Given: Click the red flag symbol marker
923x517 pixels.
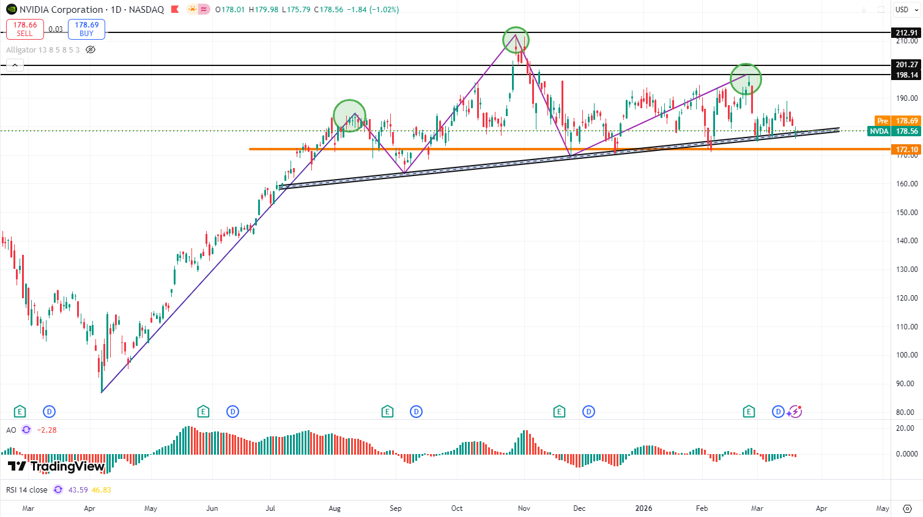Looking at the screenshot, I should pos(175,9).
